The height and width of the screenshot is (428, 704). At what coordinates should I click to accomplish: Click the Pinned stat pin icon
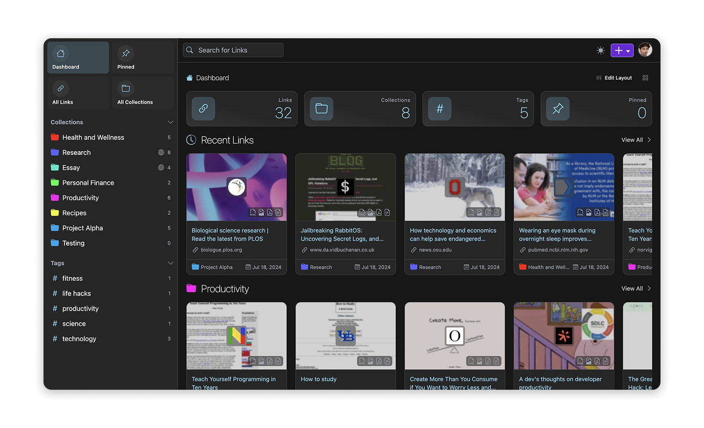(558, 109)
